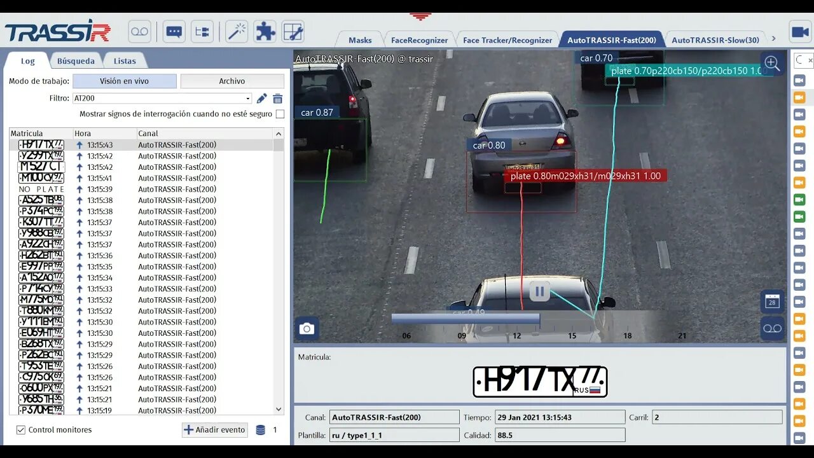The image size is (814, 458).
Task: Select the log row at 13:15:35
Action: [x=141, y=267]
